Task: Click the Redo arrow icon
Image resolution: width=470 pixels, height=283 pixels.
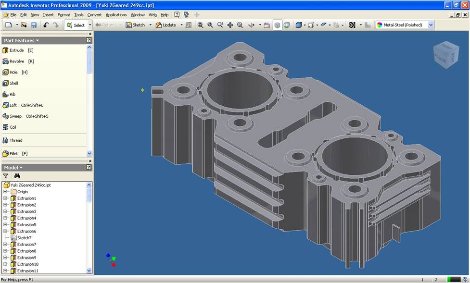Action: click(x=56, y=25)
